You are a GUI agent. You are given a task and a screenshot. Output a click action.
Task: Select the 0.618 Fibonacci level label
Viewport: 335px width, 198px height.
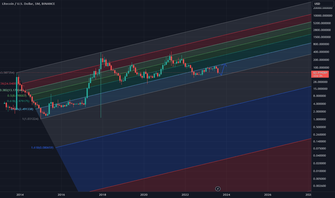(18, 101)
